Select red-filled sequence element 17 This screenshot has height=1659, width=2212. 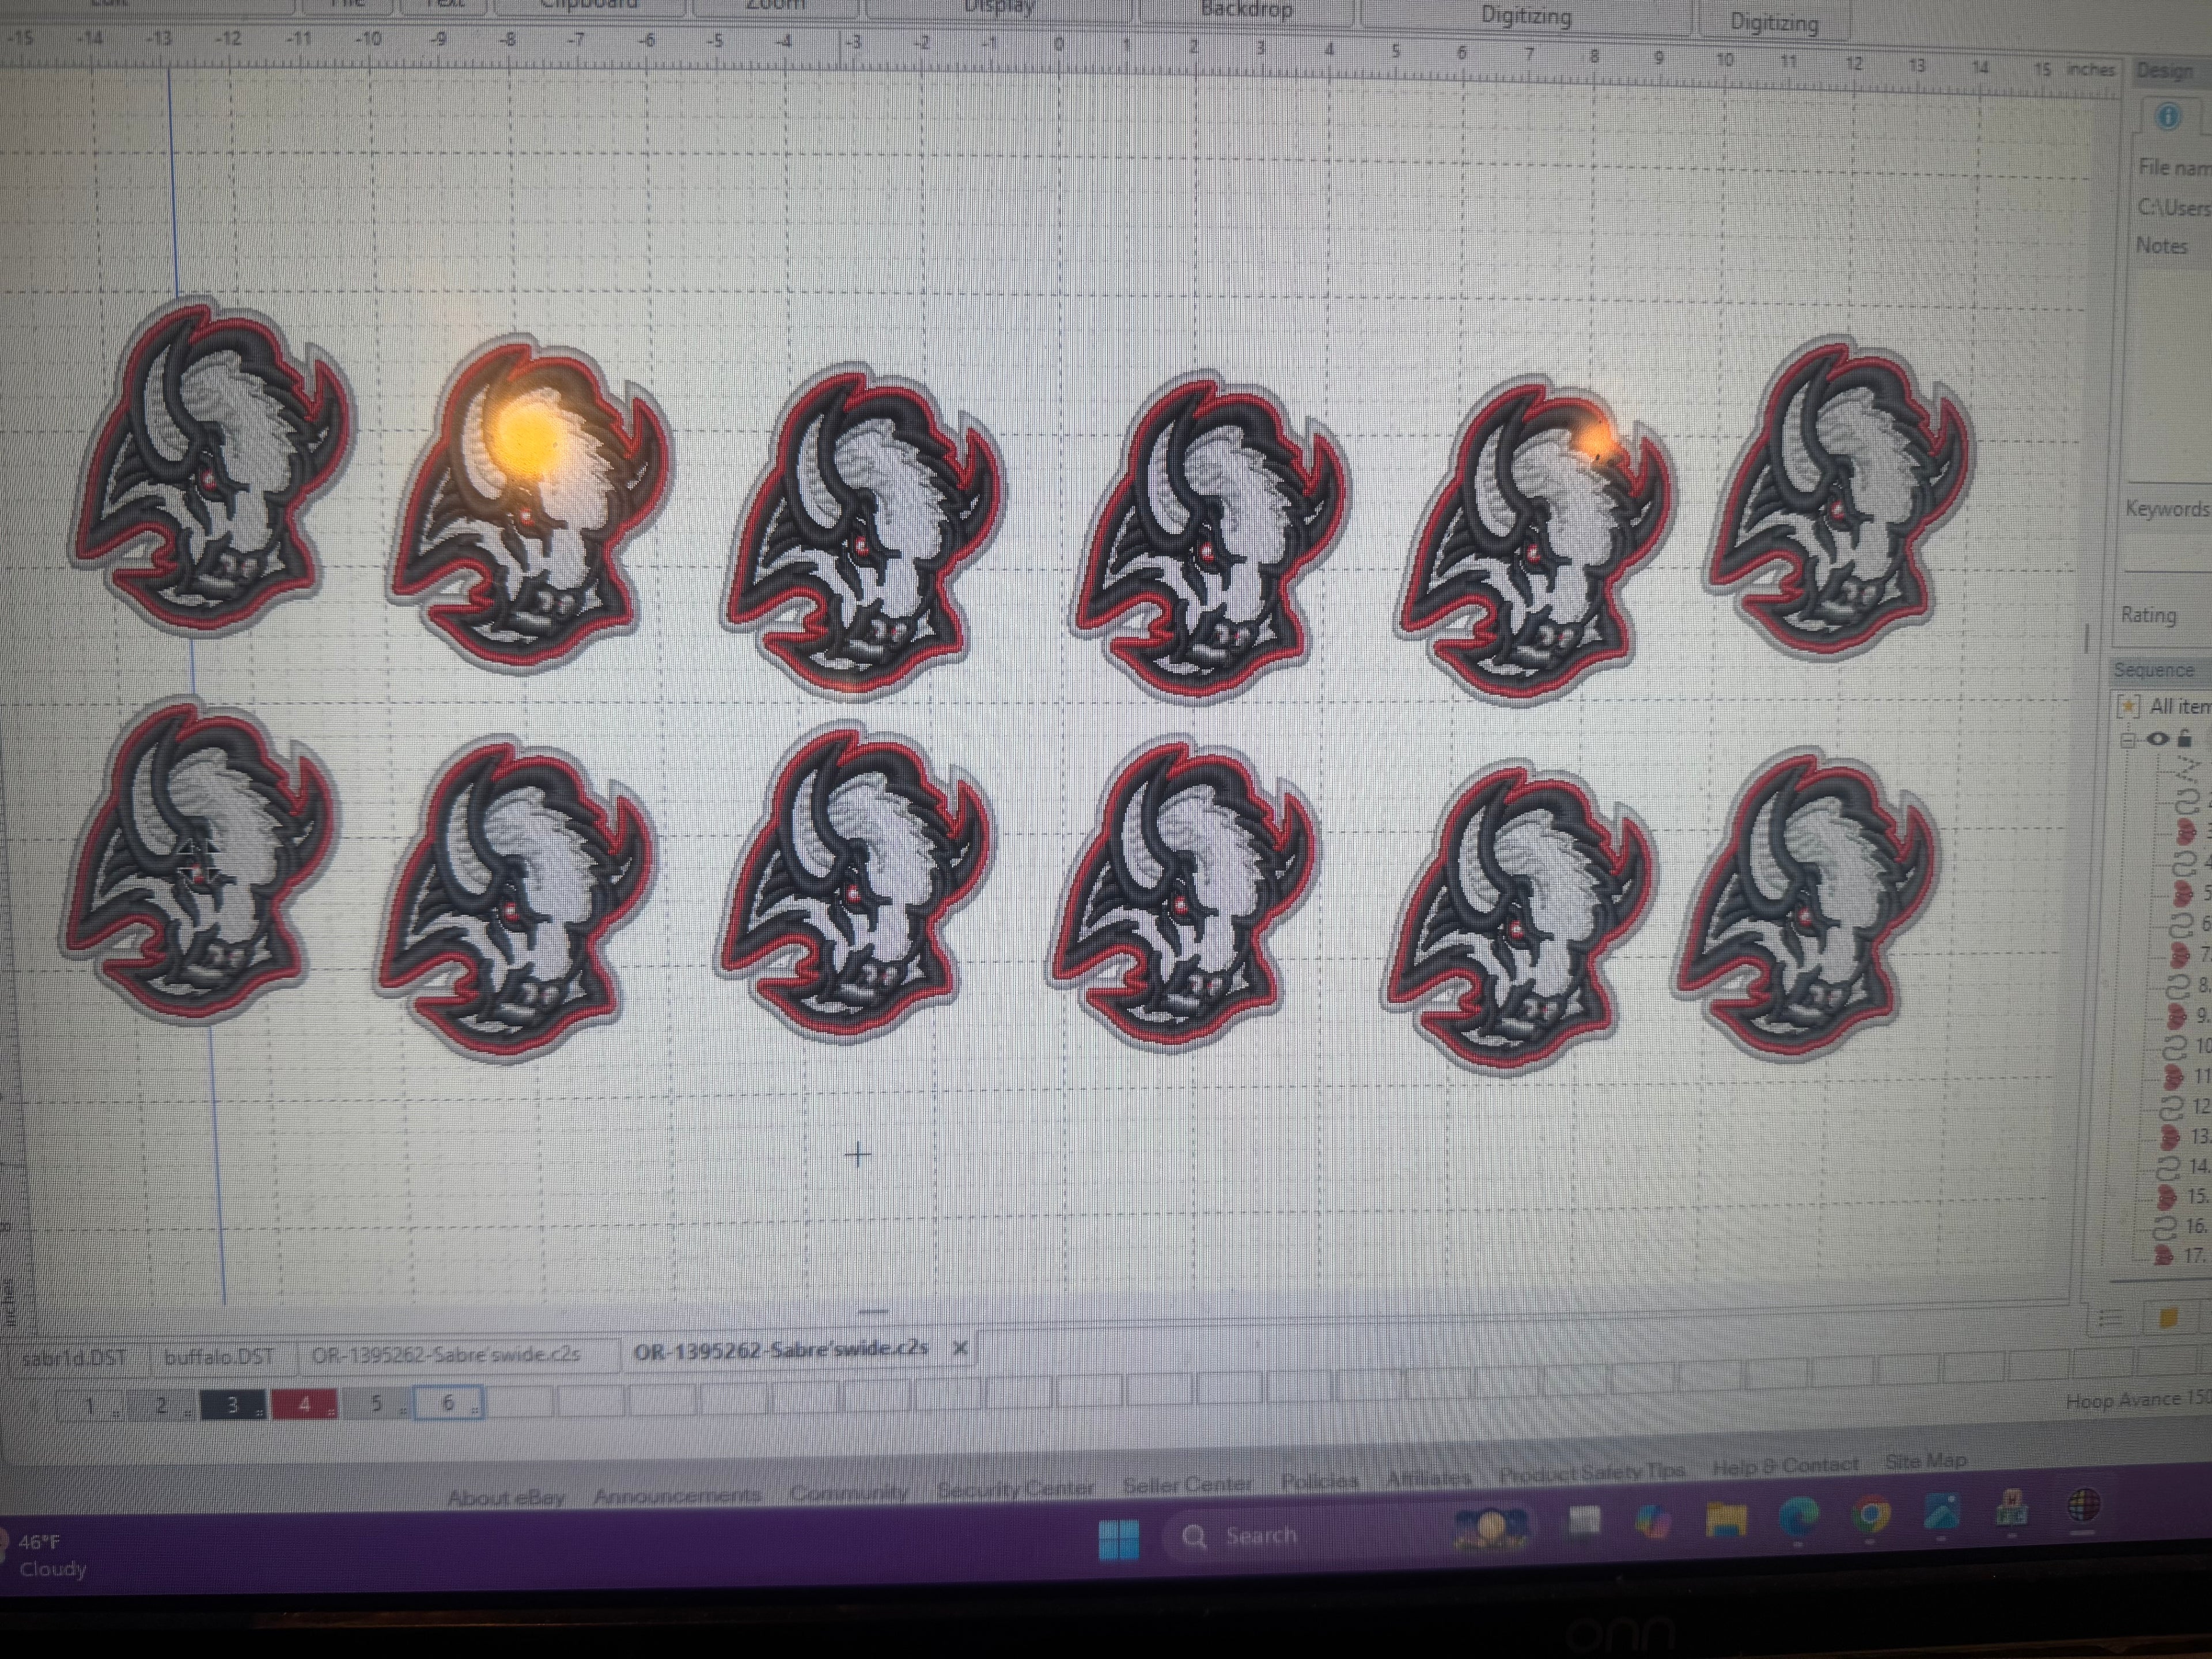pyautogui.click(x=2164, y=1255)
